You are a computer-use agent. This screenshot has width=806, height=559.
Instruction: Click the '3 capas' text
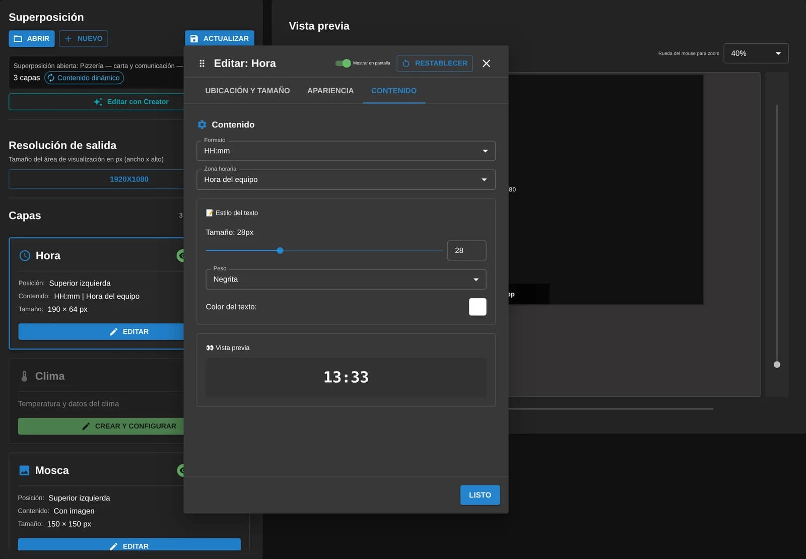click(x=27, y=78)
